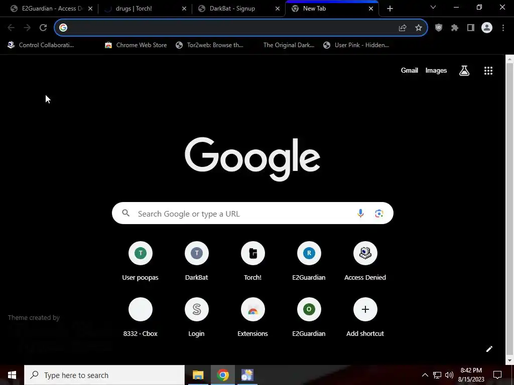Viewport: 514px width, 385px height.
Task: Open the uBlock Origin extension icon
Action: click(439, 28)
